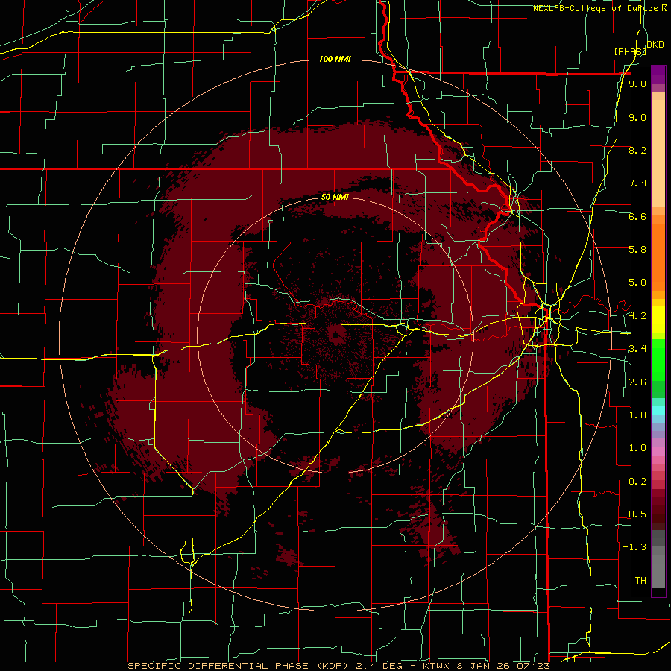This screenshot has height=671, width=671.
Task: Click the -0.5 value on the color scale
Action: click(x=634, y=514)
